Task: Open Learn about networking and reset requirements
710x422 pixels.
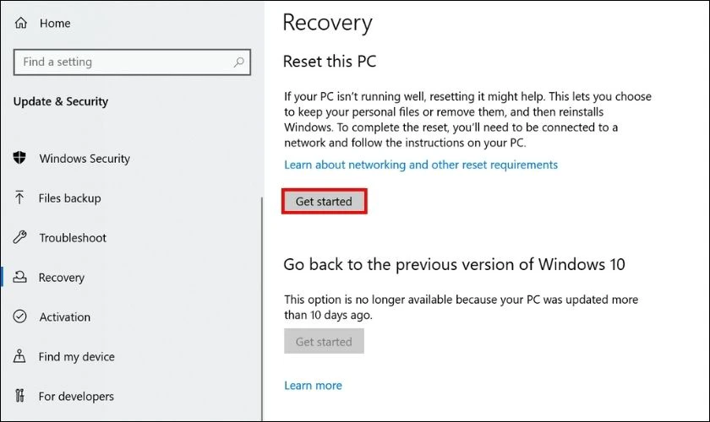Action: (421, 165)
